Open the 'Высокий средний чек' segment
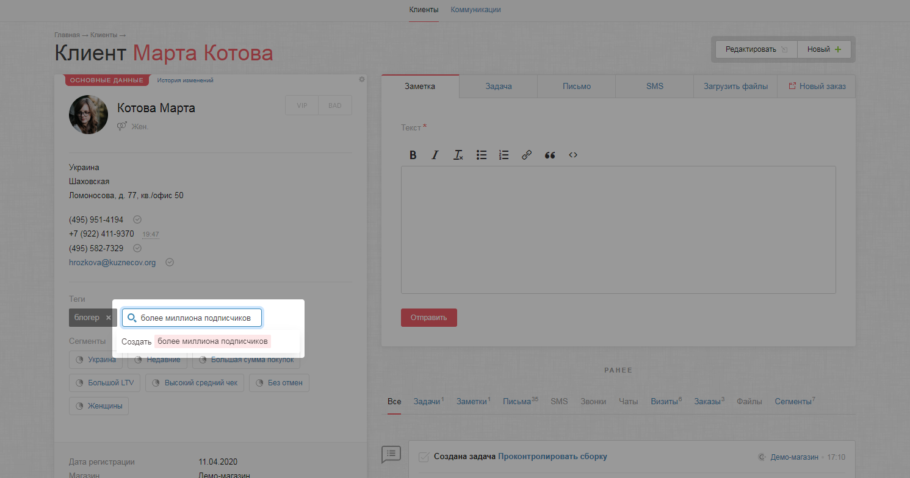Viewport: 910px width, 478px height. [x=195, y=383]
